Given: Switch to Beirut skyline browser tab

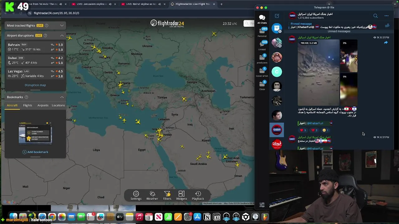Looking at the screenshot, I should pyautogui.click(x=143, y=4).
